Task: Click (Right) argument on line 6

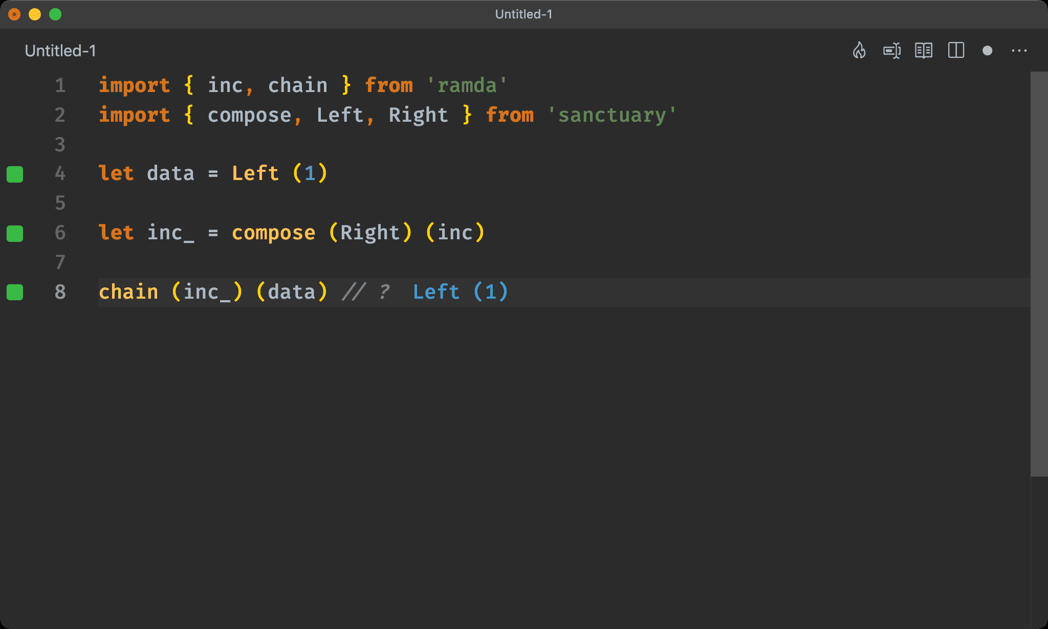Action: 370,233
